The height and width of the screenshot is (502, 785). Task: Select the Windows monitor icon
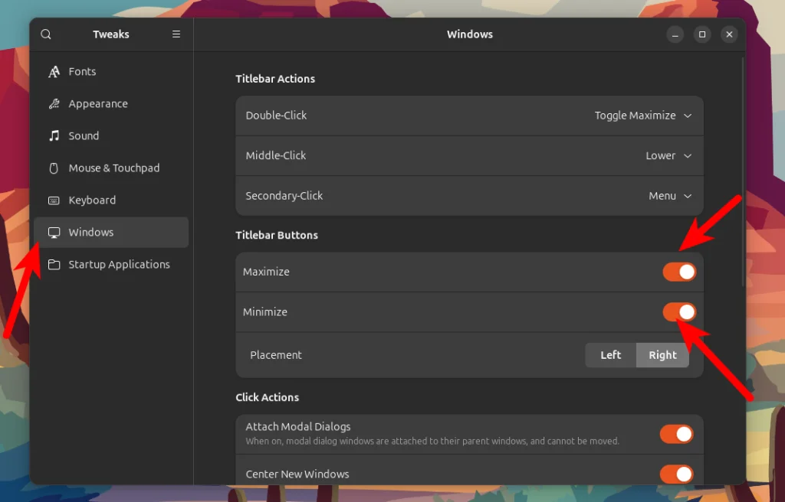tap(55, 232)
